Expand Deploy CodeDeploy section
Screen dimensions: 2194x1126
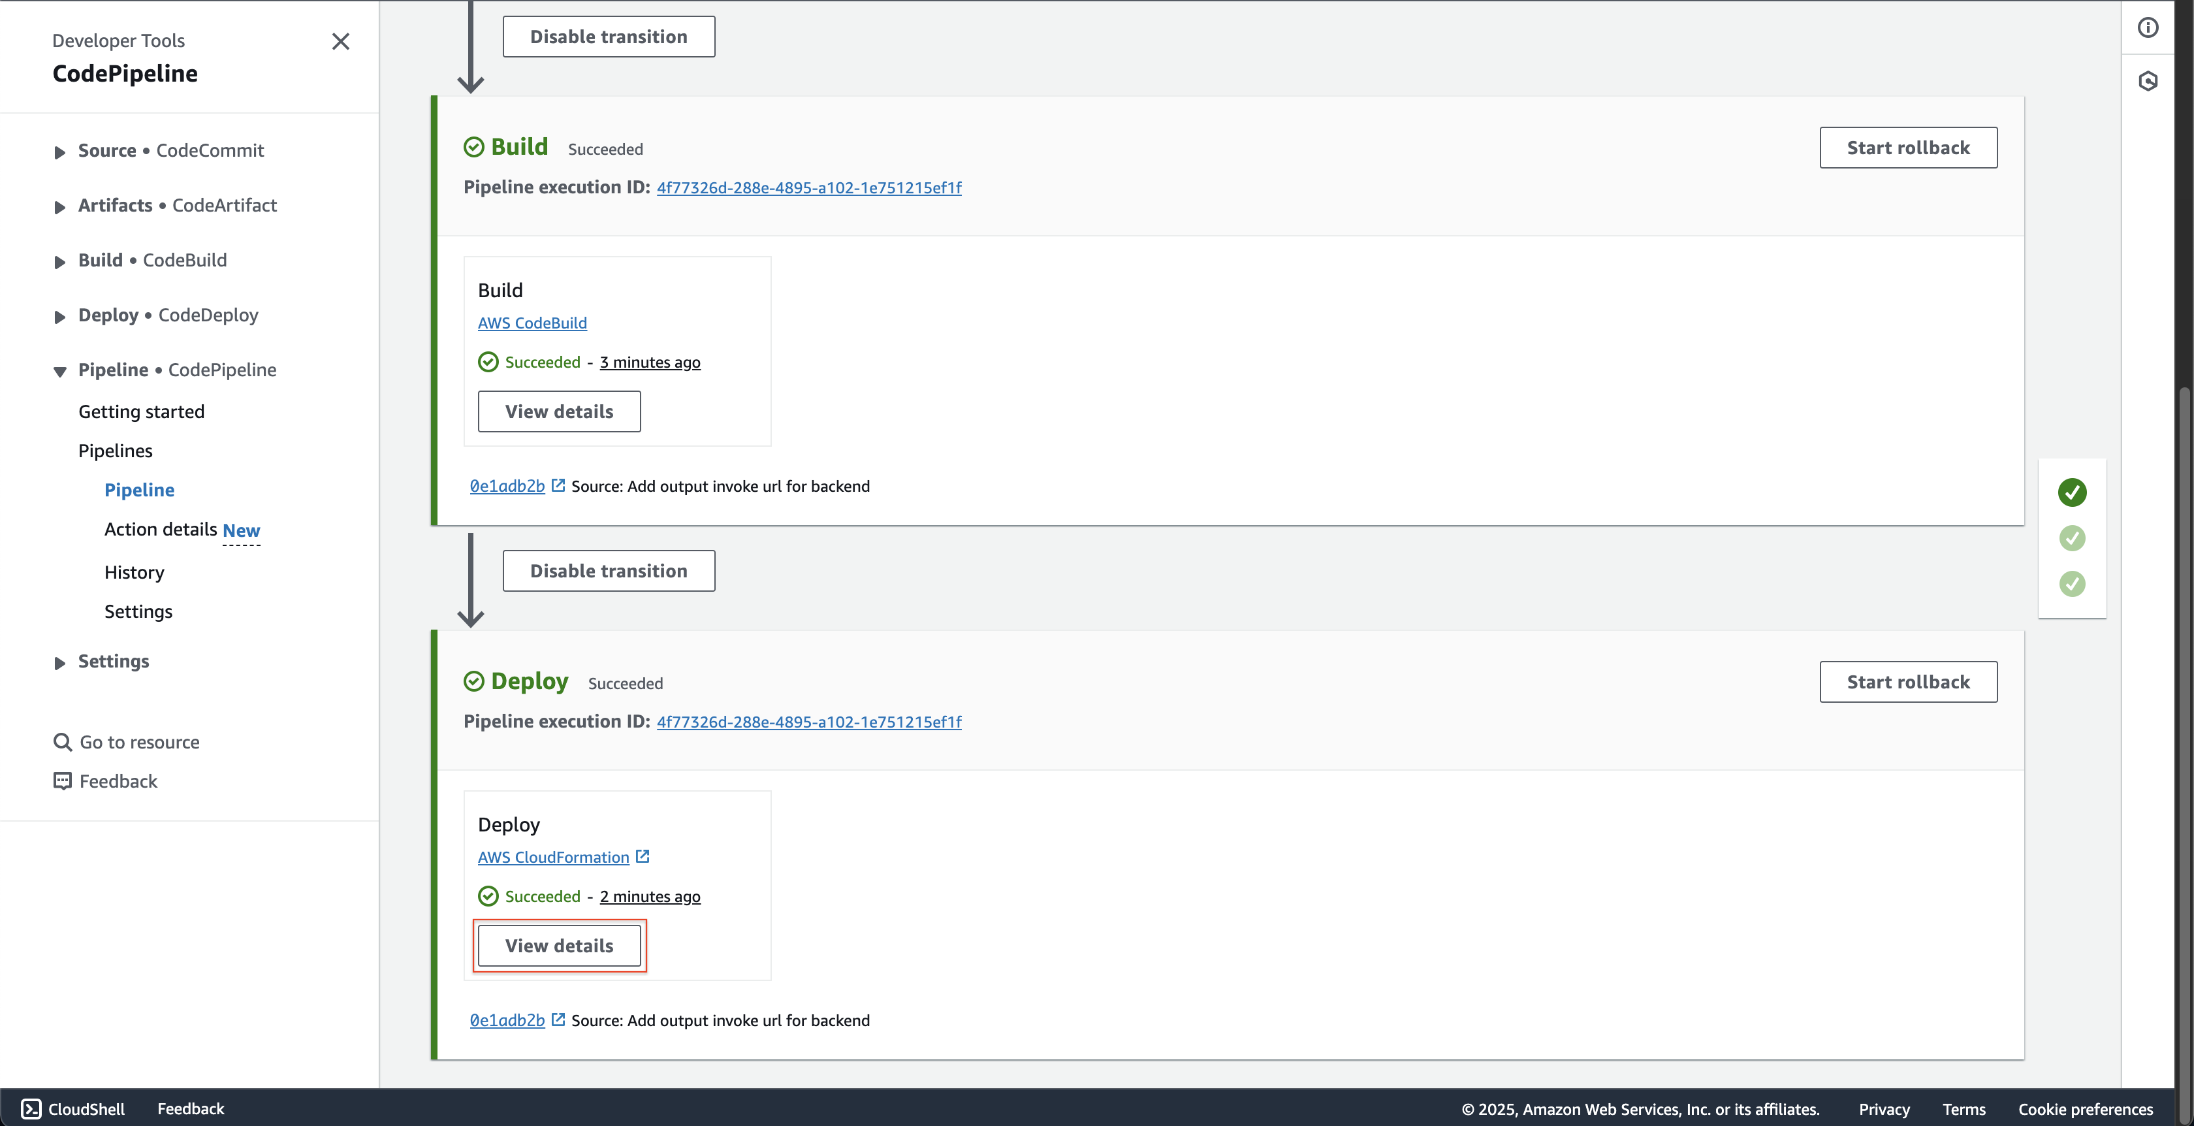[x=59, y=317]
